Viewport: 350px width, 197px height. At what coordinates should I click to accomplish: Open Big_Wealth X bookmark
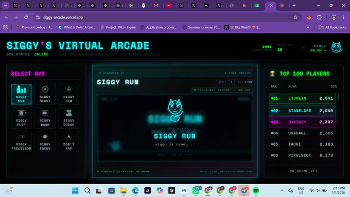pos(242,27)
